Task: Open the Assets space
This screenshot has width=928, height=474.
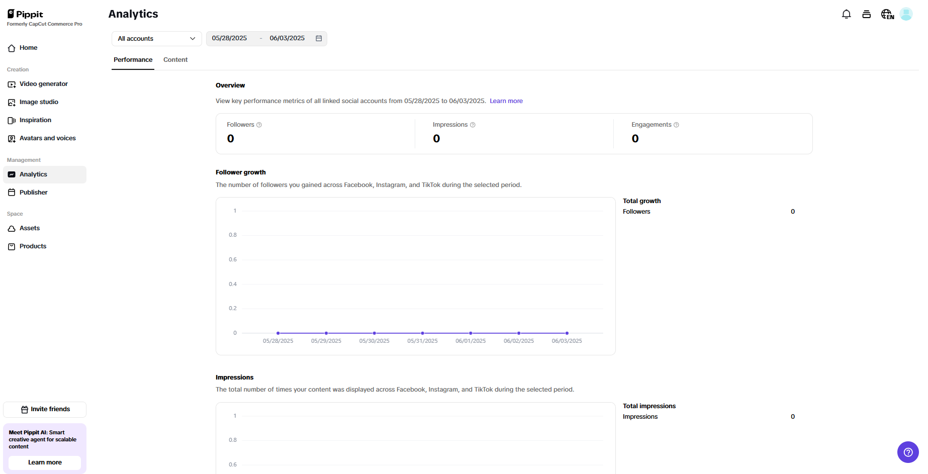Action: pos(29,228)
